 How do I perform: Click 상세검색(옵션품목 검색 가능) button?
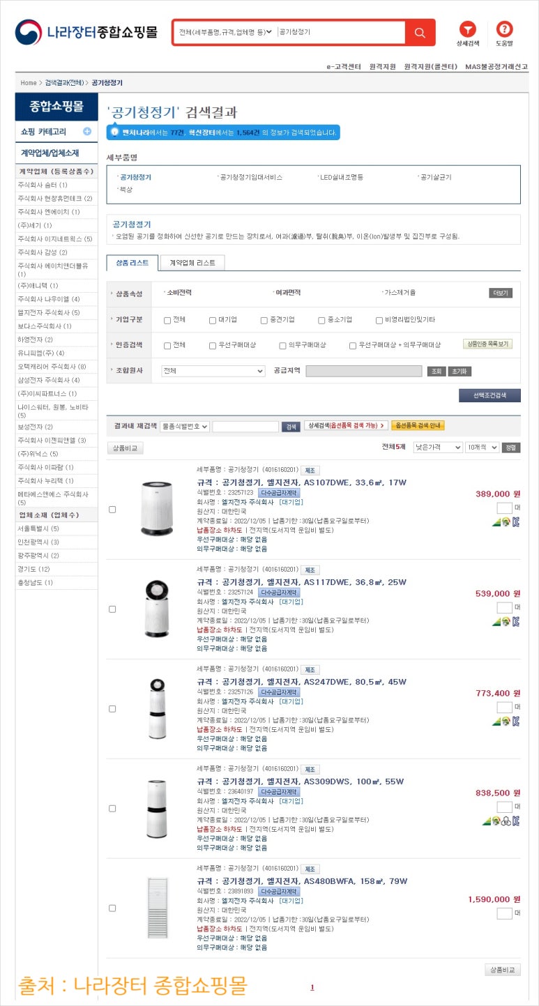tap(346, 425)
